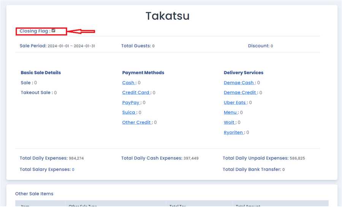Toggle the Closing Flag checkbox

(x=54, y=31)
